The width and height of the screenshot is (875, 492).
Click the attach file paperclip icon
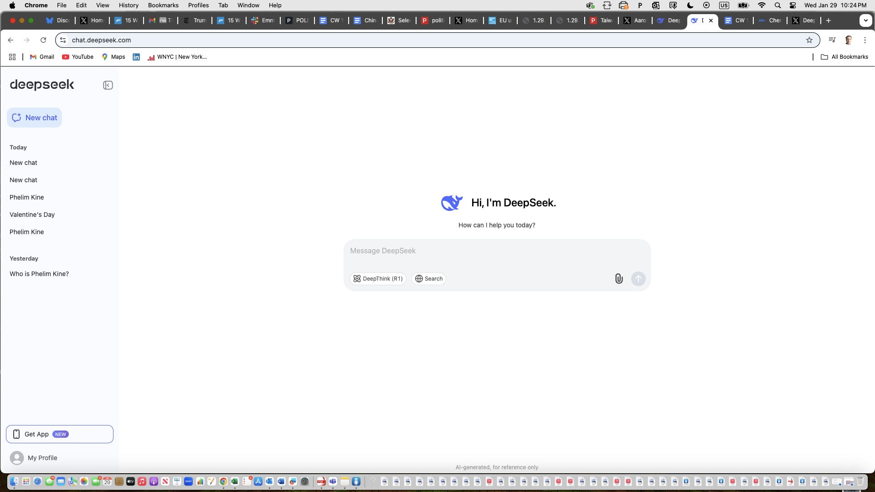(618, 278)
